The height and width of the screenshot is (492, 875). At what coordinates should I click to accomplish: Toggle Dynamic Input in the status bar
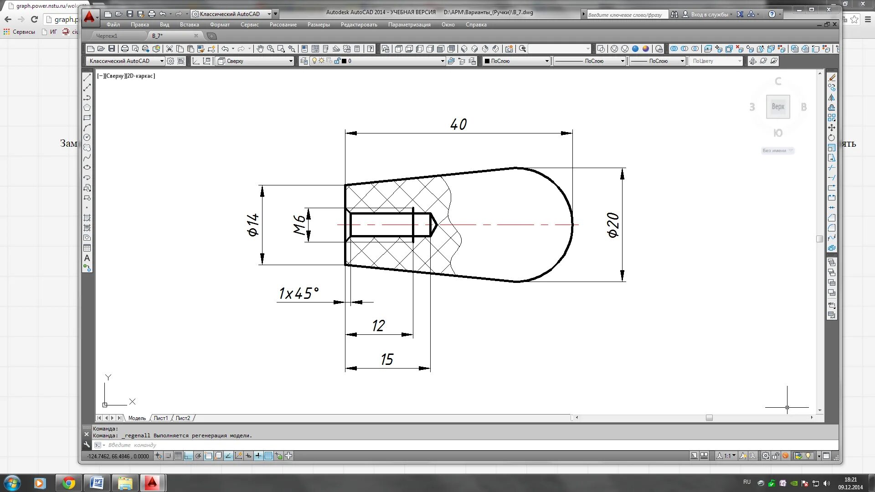248,456
